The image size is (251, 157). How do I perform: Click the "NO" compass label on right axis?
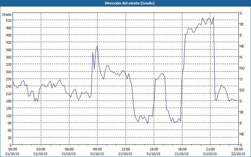point(242,68)
